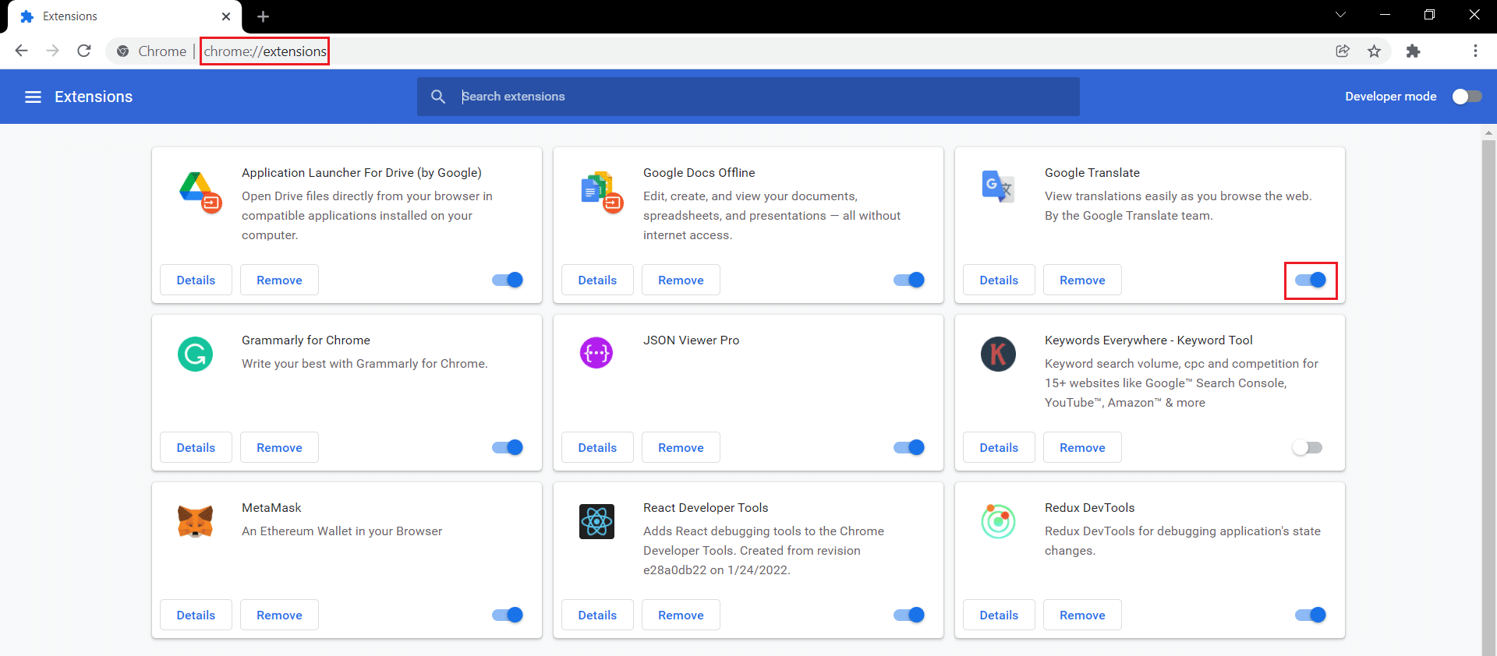Click the Grammarly extension icon

(x=195, y=354)
